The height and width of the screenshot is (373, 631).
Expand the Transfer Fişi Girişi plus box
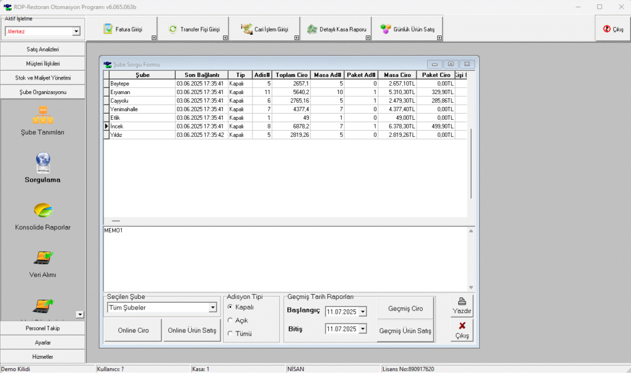225,38
